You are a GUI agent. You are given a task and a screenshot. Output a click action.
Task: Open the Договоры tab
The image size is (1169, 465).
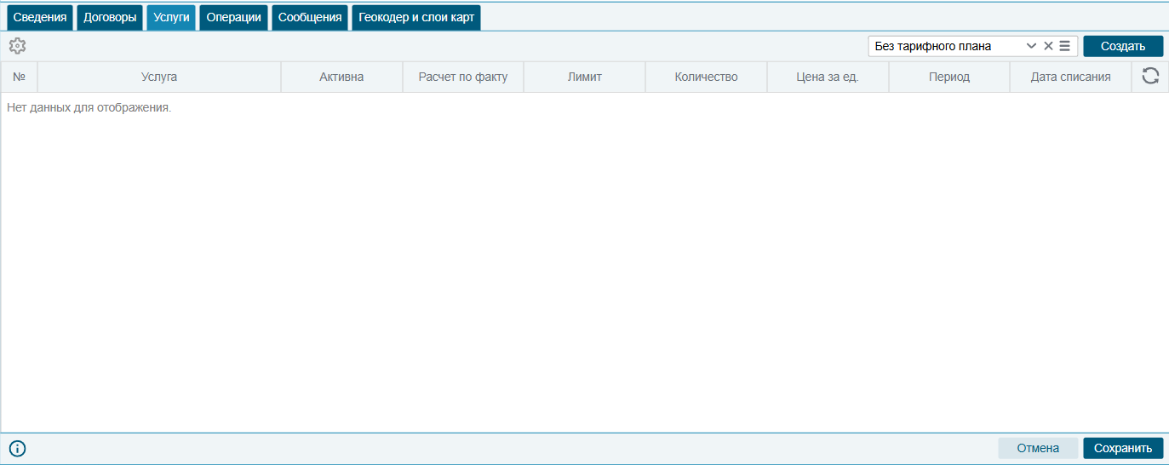coord(110,17)
